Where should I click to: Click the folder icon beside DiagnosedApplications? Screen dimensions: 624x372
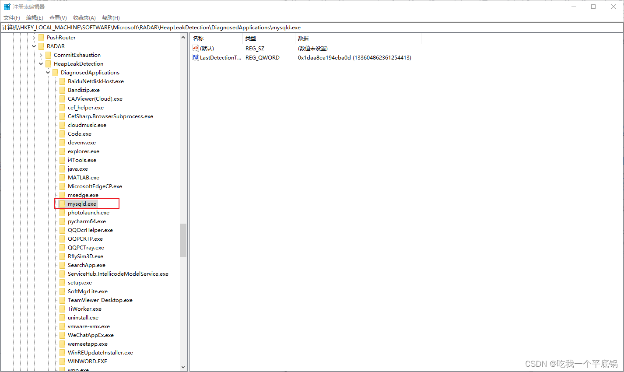(x=56, y=73)
